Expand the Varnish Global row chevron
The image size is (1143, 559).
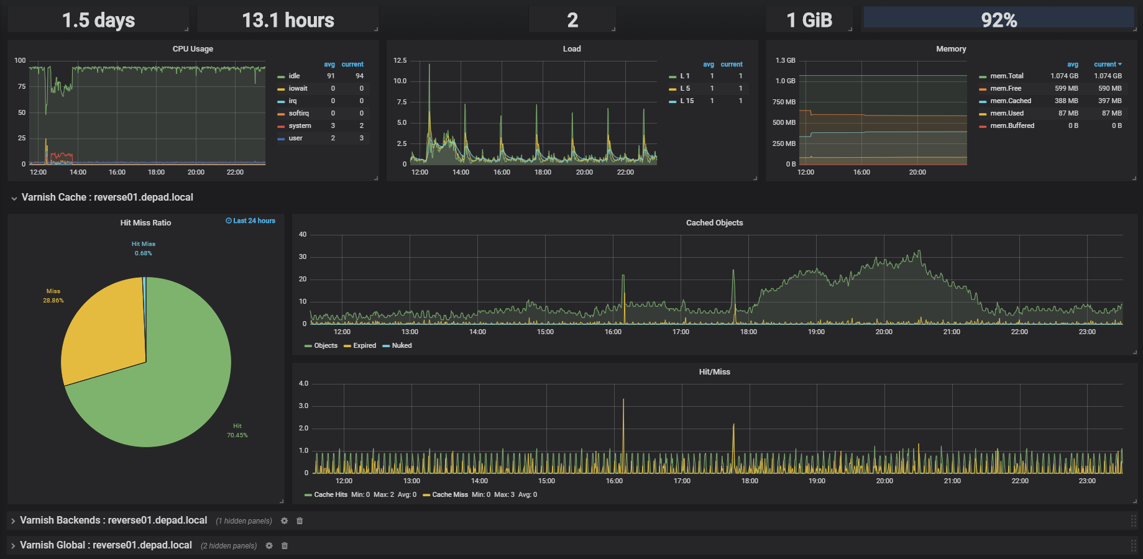(x=13, y=545)
